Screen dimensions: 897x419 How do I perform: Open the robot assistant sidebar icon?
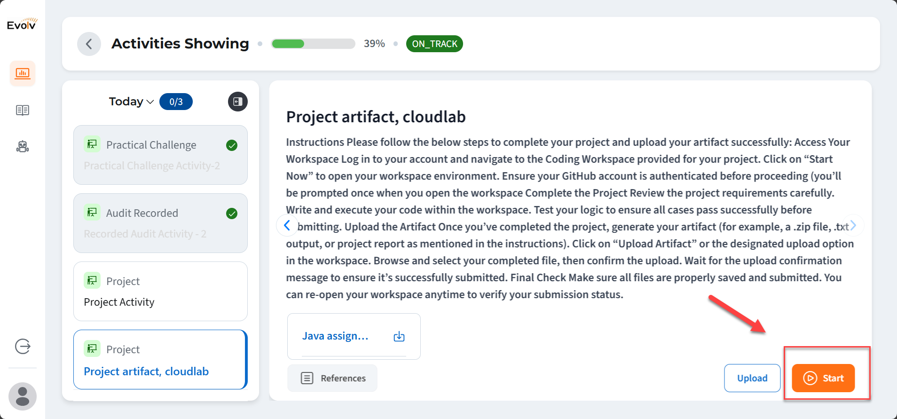[23, 147]
